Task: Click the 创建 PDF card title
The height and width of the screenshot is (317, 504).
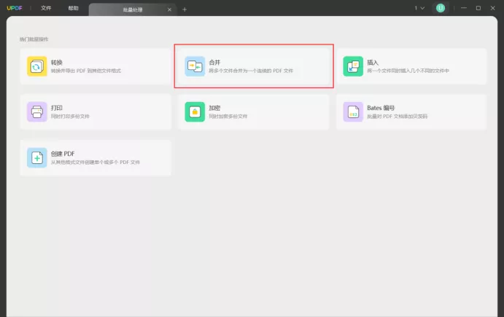Action: tap(63, 154)
